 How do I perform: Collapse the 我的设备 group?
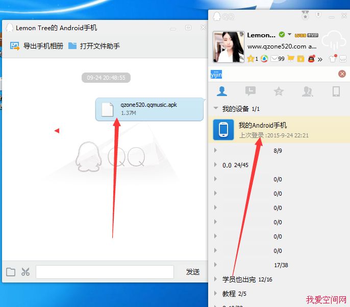click(x=216, y=109)
